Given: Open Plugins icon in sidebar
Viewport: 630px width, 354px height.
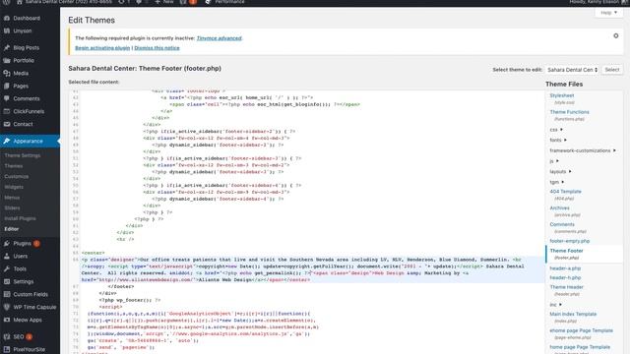Looking at the screenshot, I should click(x=7, y=244).
